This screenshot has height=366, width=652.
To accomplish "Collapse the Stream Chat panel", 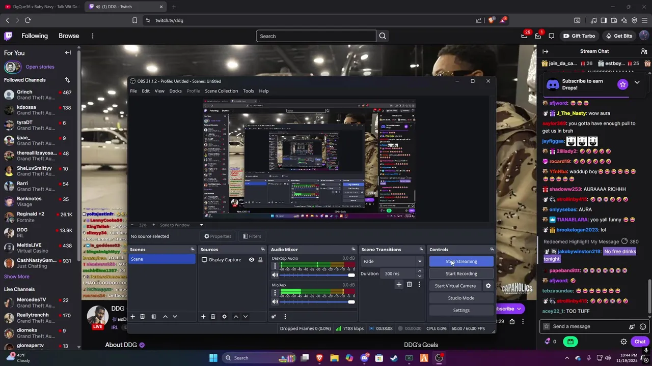I will (545, 51).
